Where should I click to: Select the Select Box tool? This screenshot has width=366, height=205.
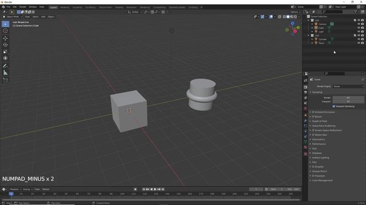[5, 24]
